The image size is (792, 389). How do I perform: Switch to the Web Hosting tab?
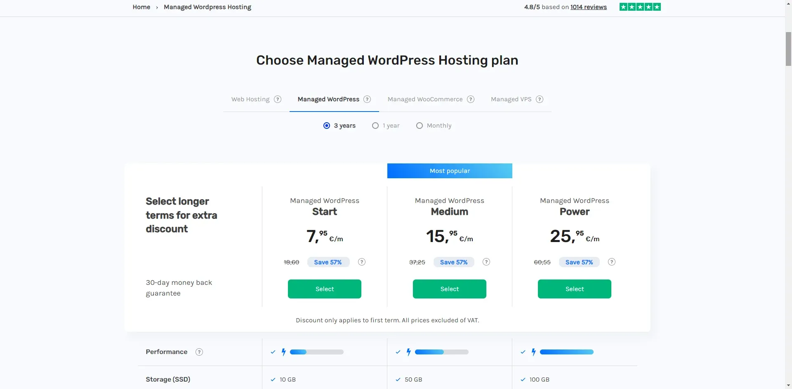pos(250,99)
